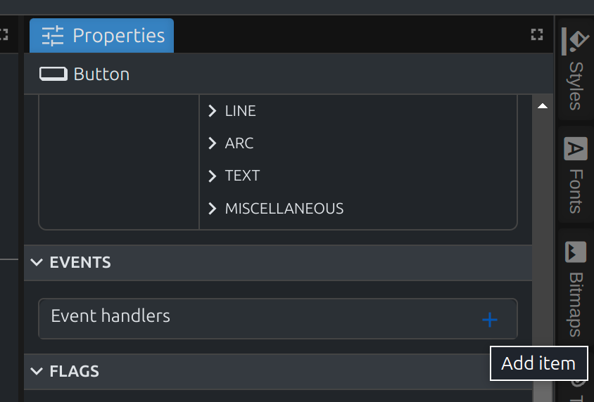This screenshot has height=402, width=594.
Task: Open the Bitmaps side tab label
Action: tap(576, 304)
